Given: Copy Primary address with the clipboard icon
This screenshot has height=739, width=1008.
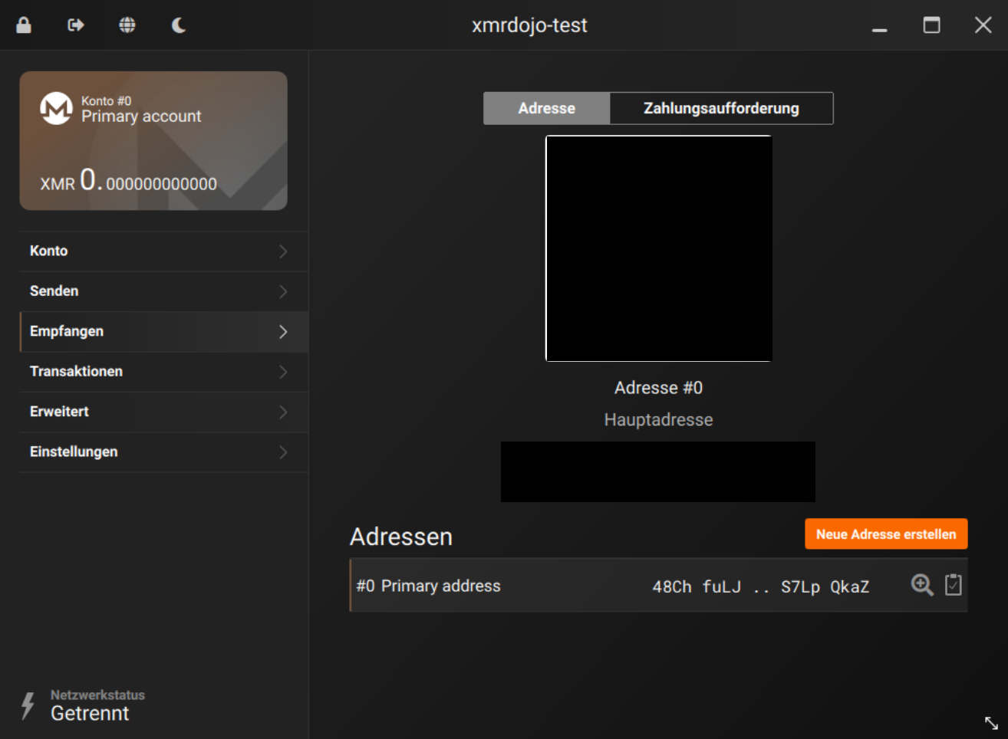Looking at the screenshot, I should (x=954, y=585).
